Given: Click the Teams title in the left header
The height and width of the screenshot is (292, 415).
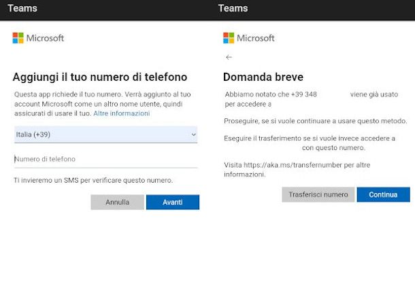Looking at the screenshot, I should coord(22,8).
